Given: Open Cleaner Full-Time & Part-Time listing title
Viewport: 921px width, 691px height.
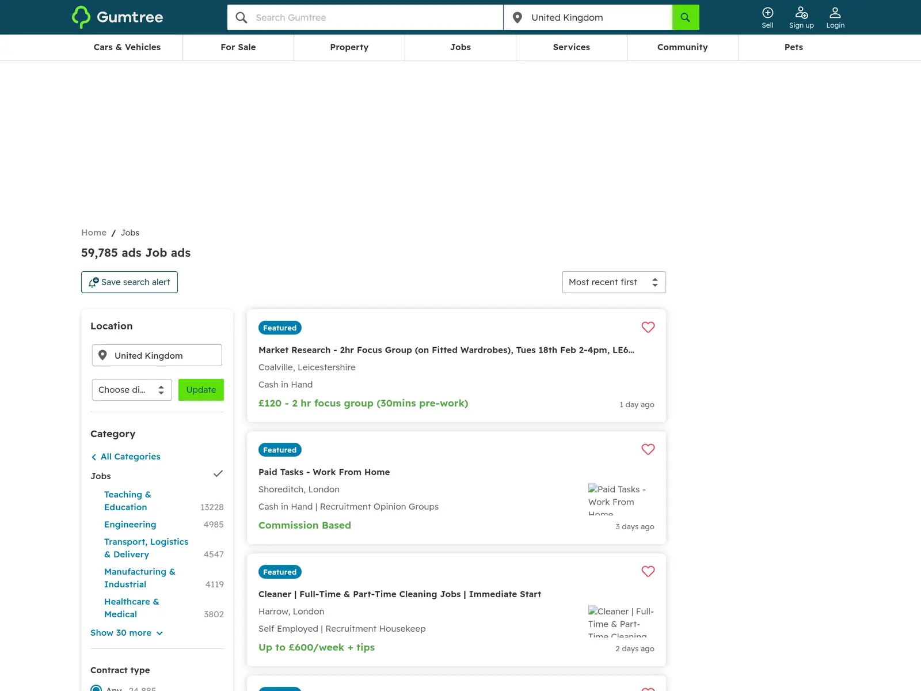Looking at the screenshot, I should 399,594.
